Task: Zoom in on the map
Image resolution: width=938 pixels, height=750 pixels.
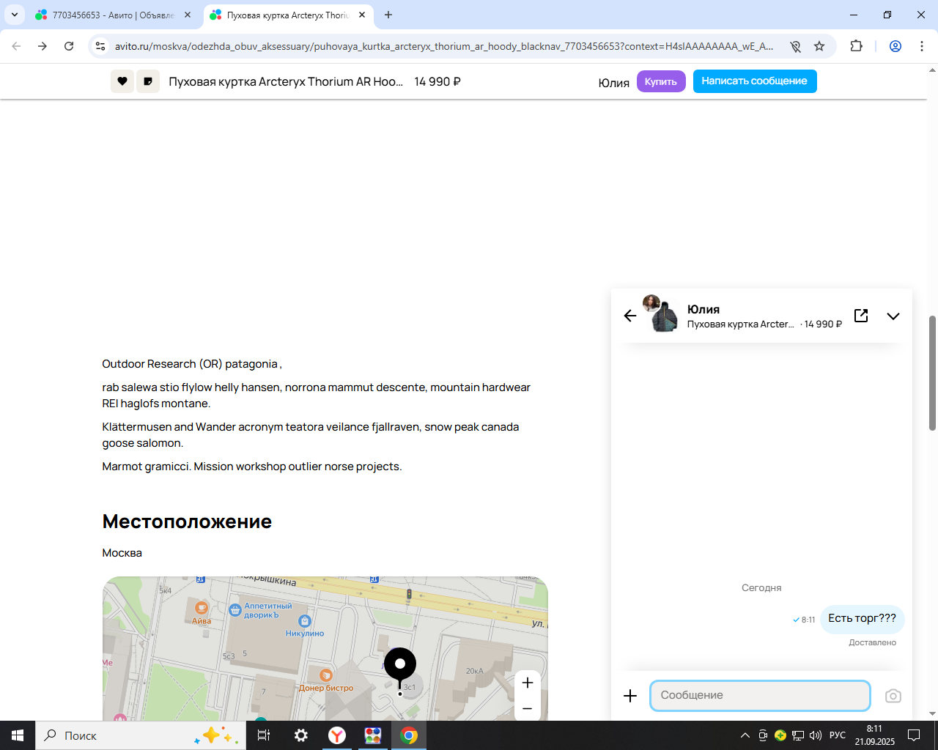Action: [527, 683]
